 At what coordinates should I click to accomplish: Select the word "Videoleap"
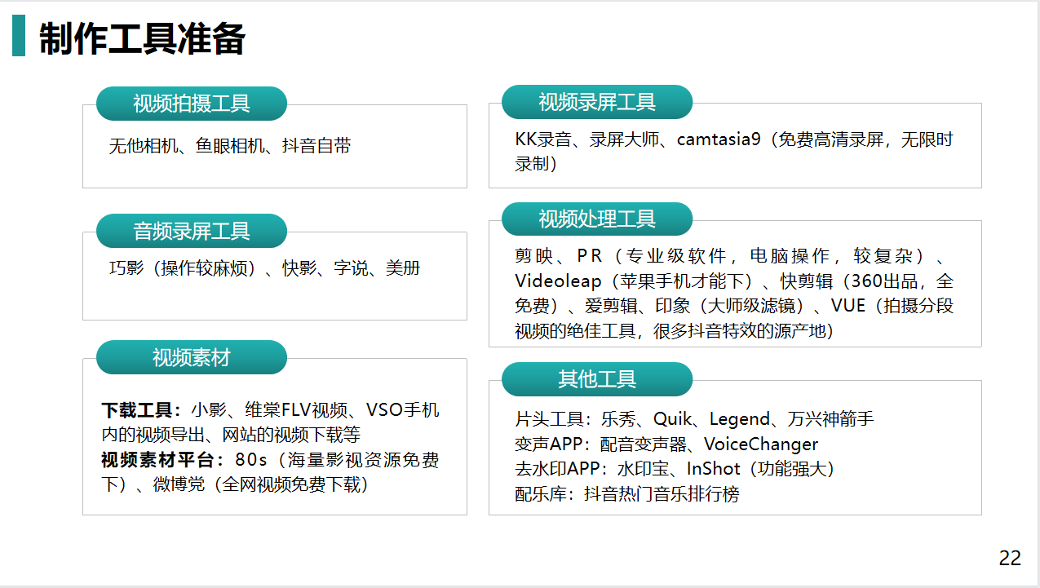pyautogui.click(x=557, y=281)
